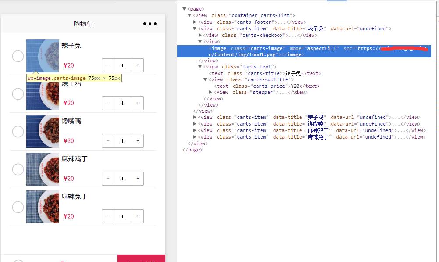Decrease 辣子兔 quantity with minus button

coord(108,65)
